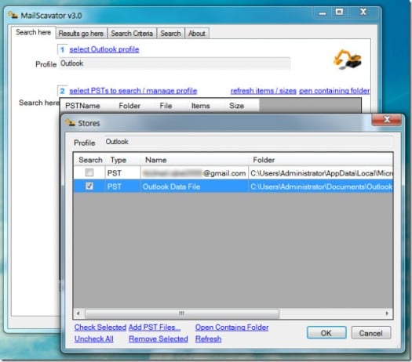Click the Add PST Files link
The width and height of the screenshot is (412, 362).
click(x=155, y=328)
